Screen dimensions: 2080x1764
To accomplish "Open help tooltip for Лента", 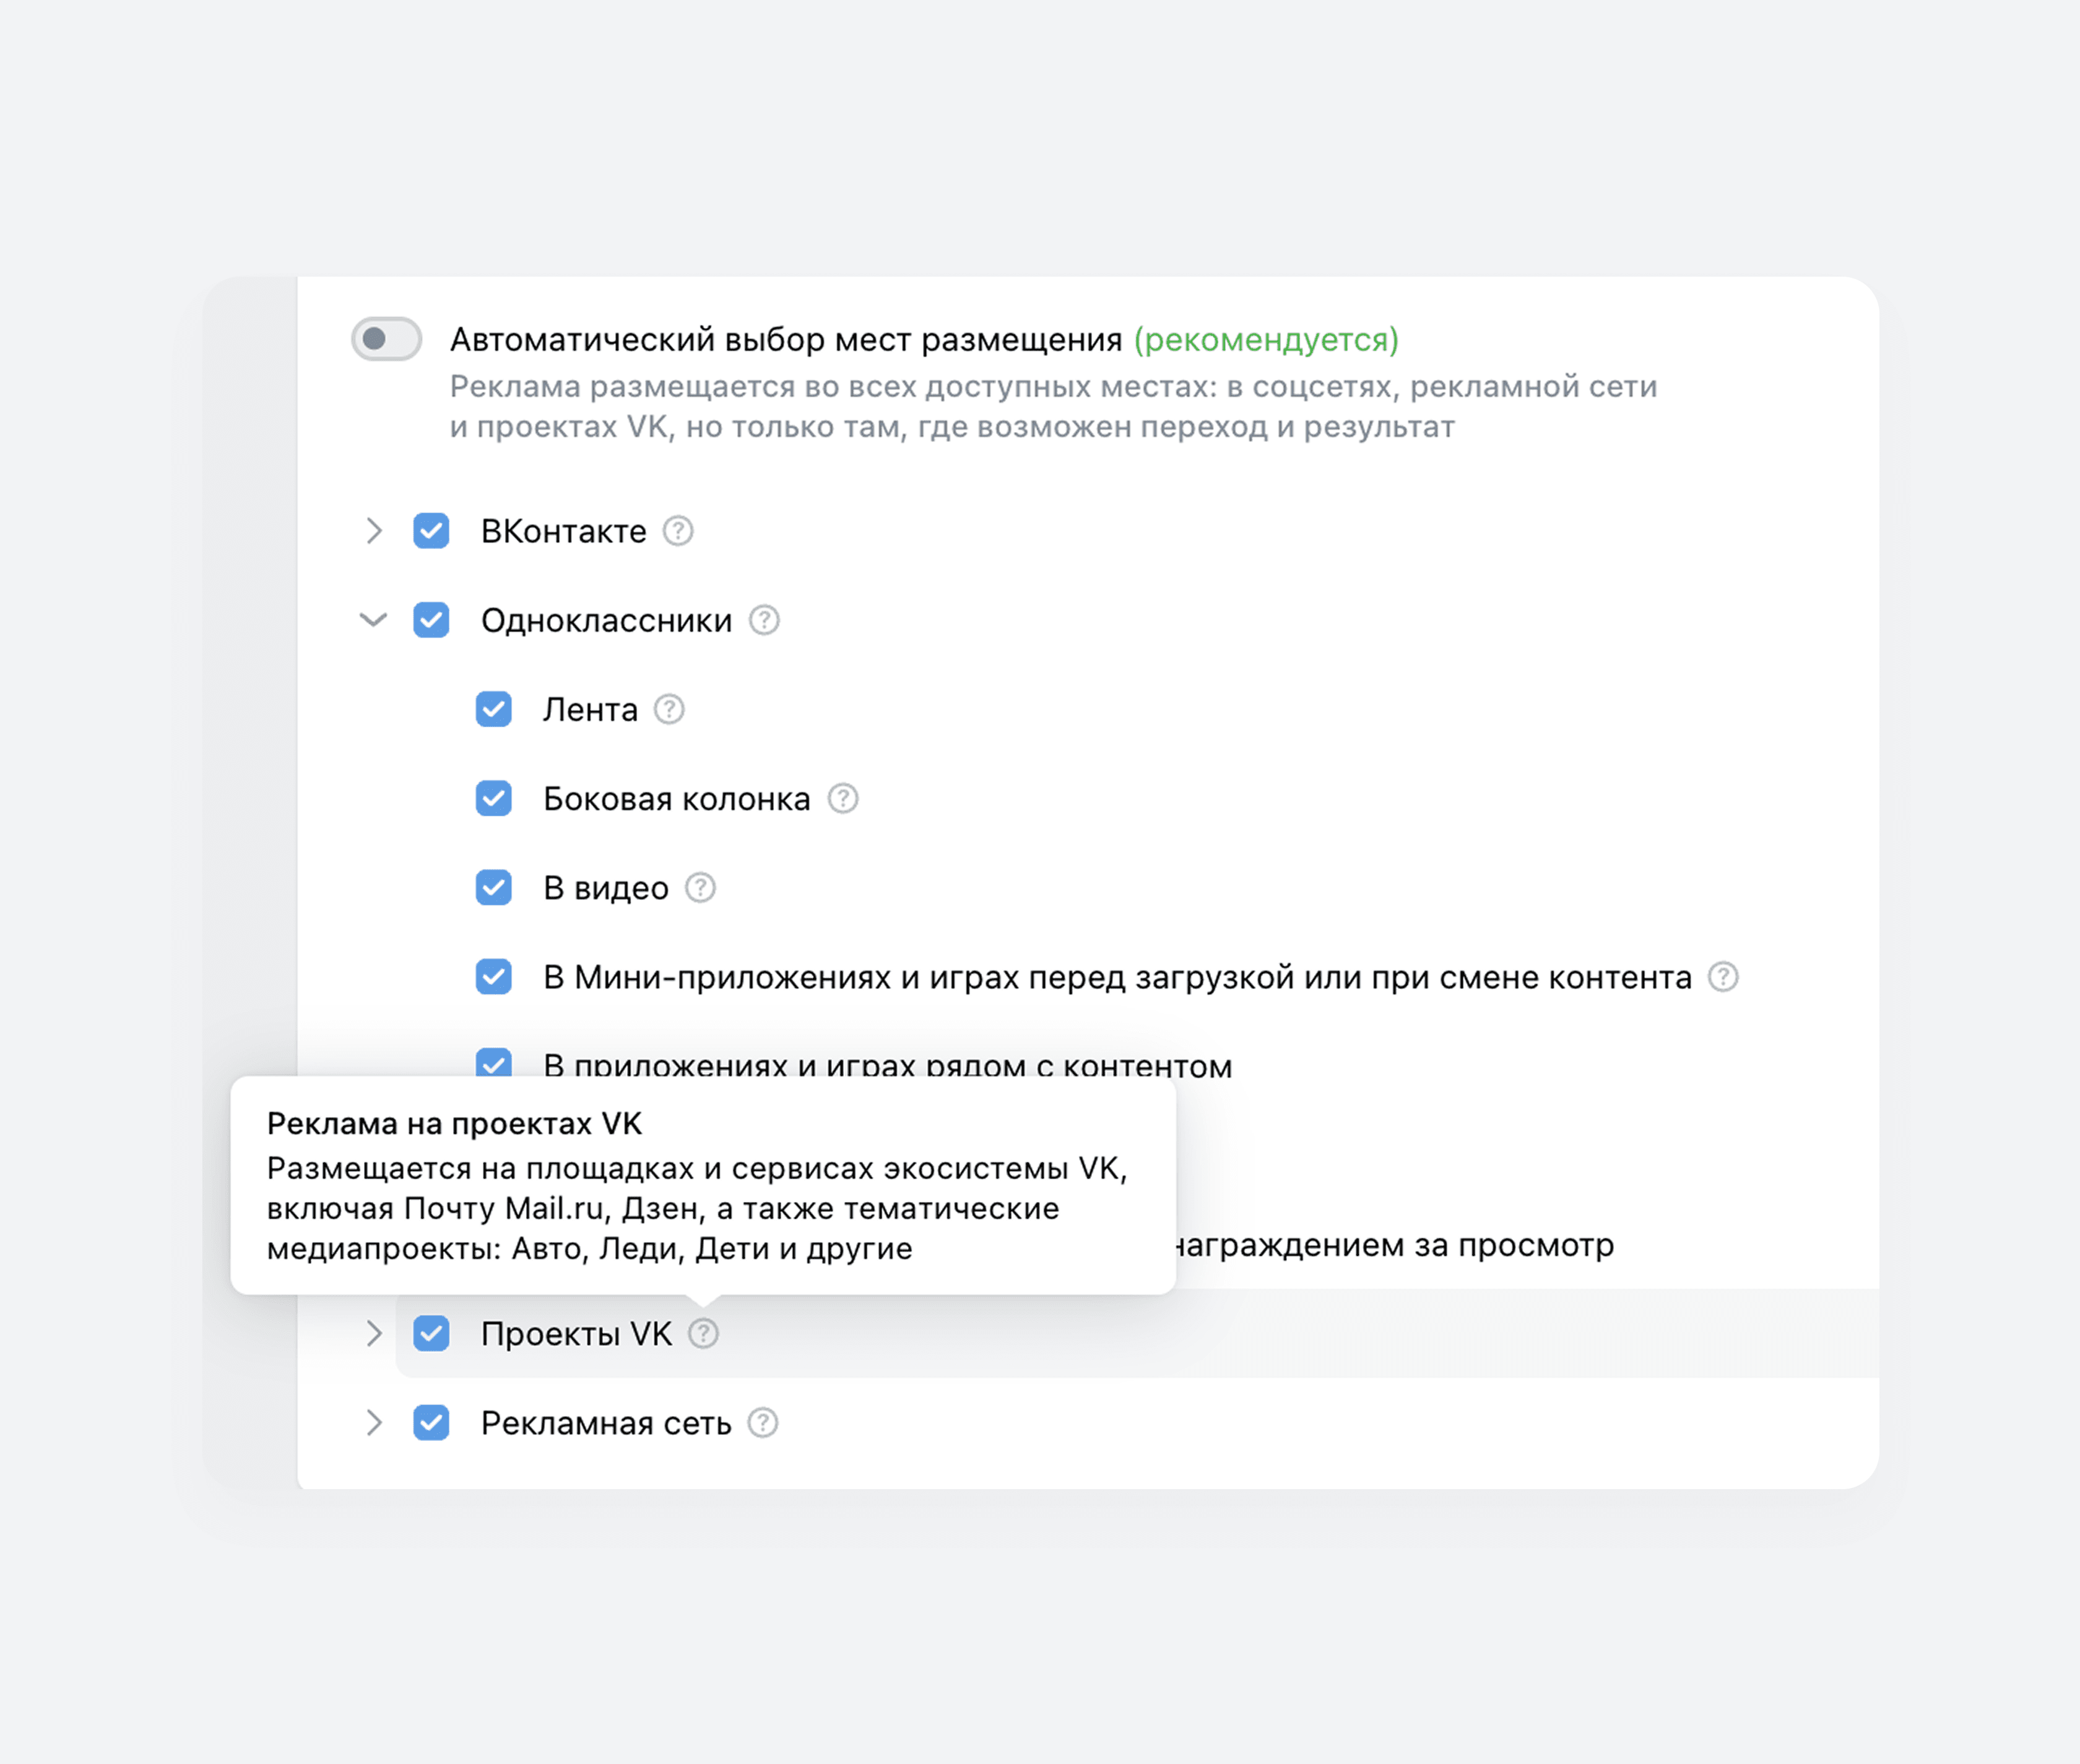I will coord(669,709).
